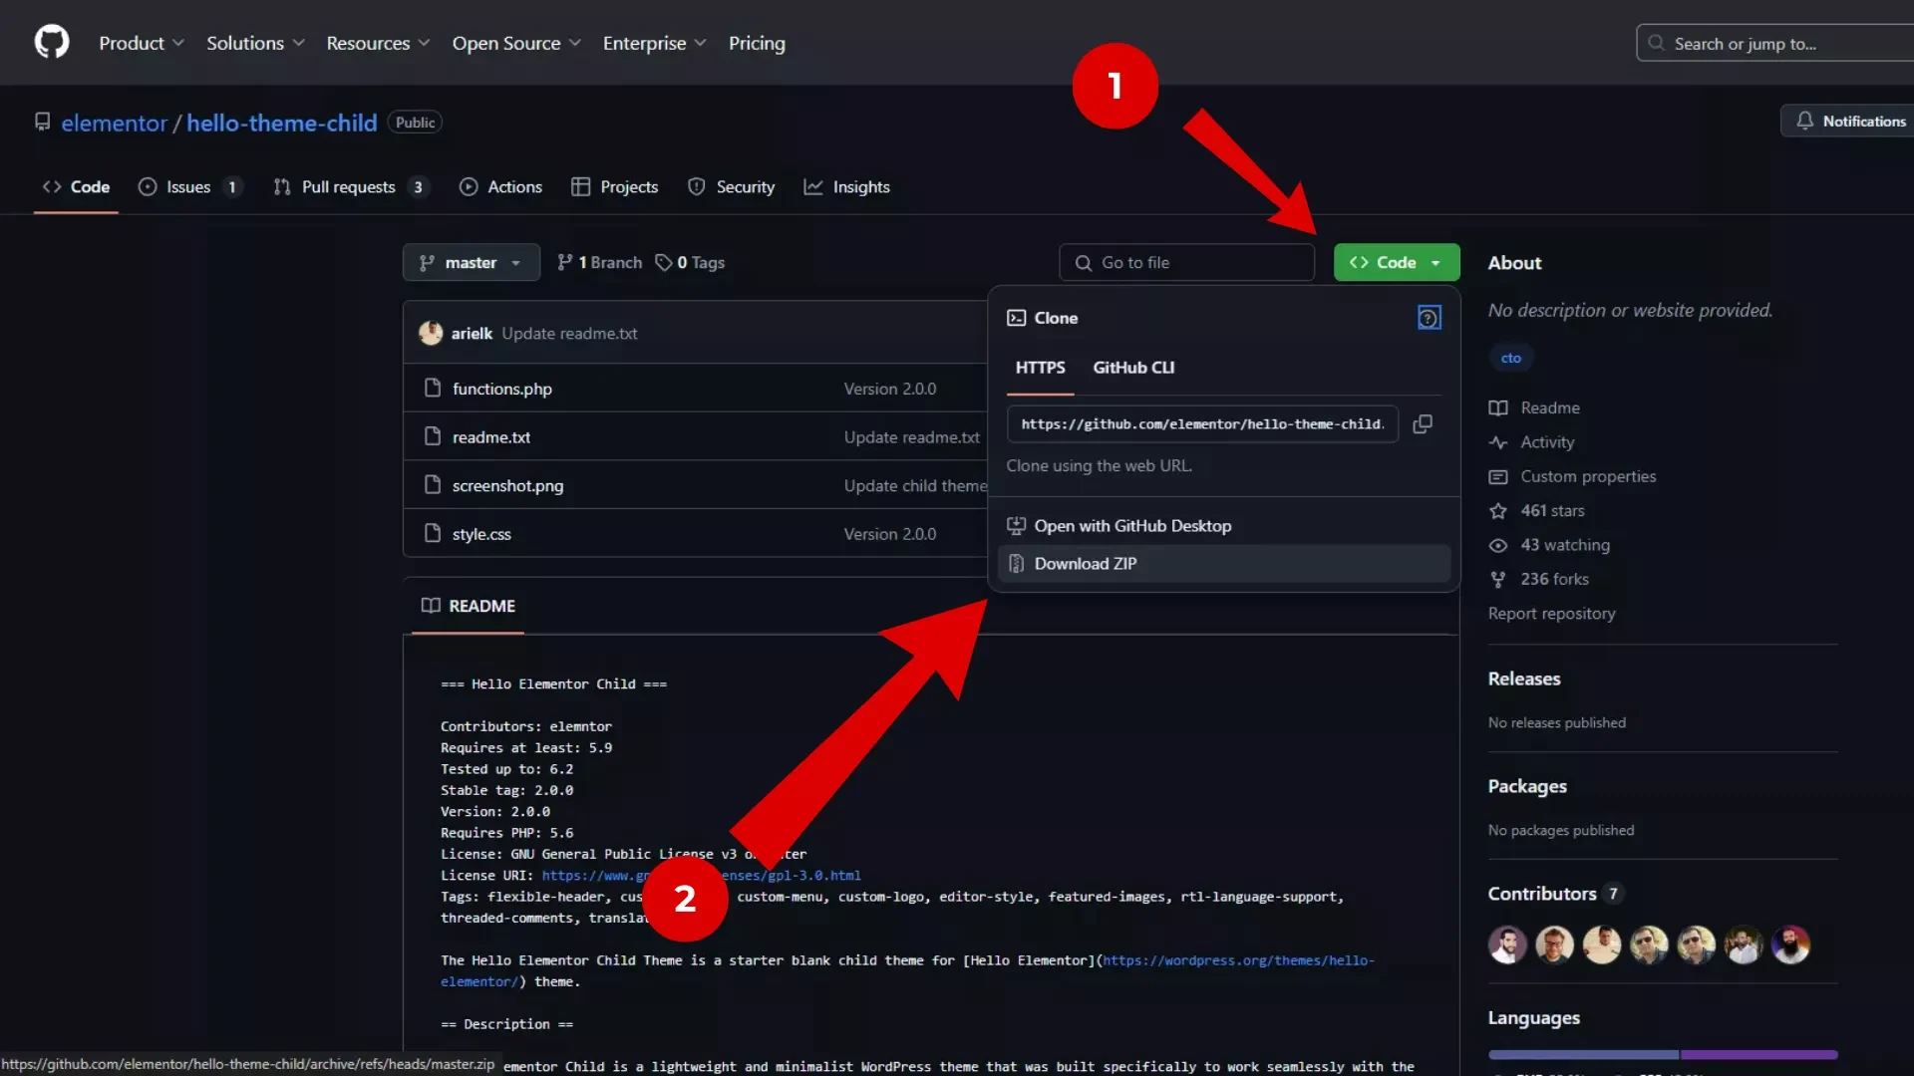Open the Security tab
This screenshot has width=1914, height=1076.
tap(731, 186)
